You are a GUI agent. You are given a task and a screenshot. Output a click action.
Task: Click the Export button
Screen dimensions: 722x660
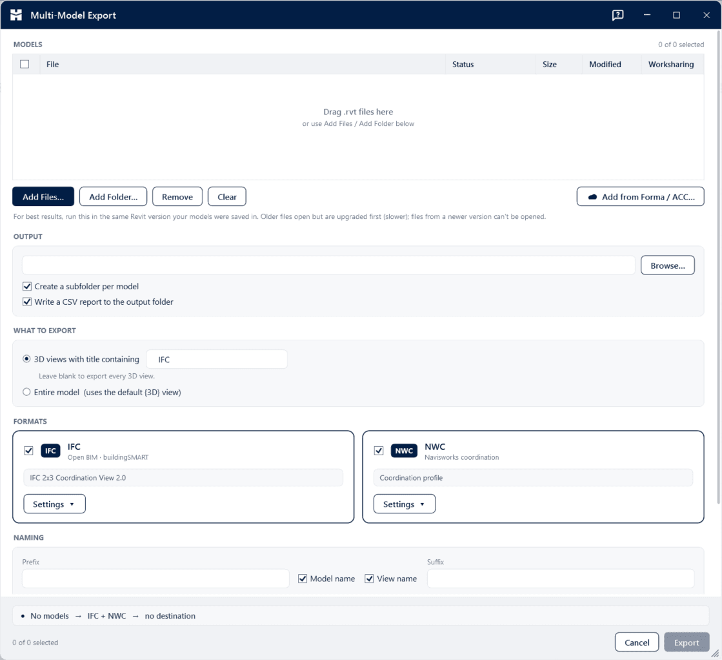point(687,643)
